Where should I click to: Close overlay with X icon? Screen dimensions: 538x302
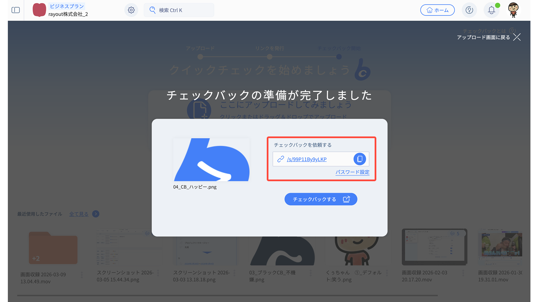coord(517,37)
